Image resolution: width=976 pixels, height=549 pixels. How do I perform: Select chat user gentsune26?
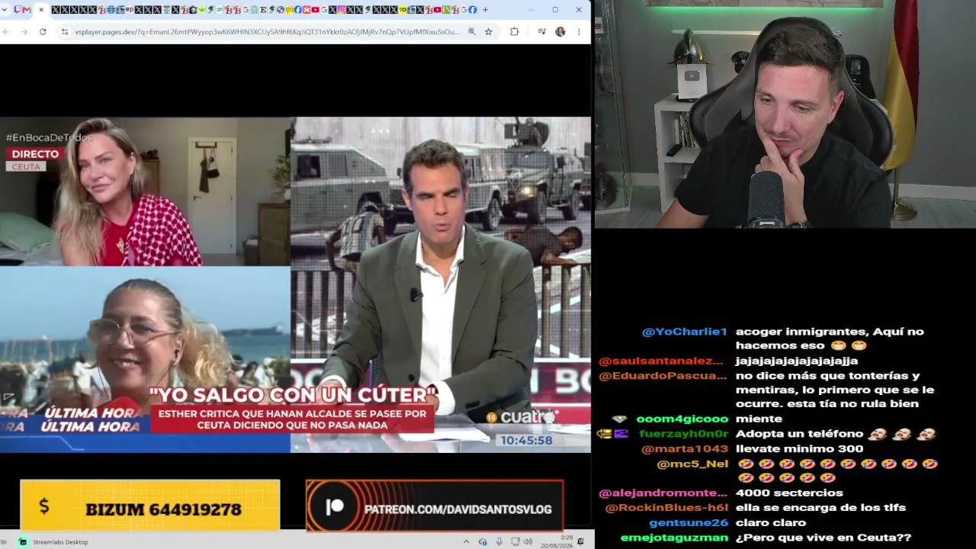click(689, 522)
